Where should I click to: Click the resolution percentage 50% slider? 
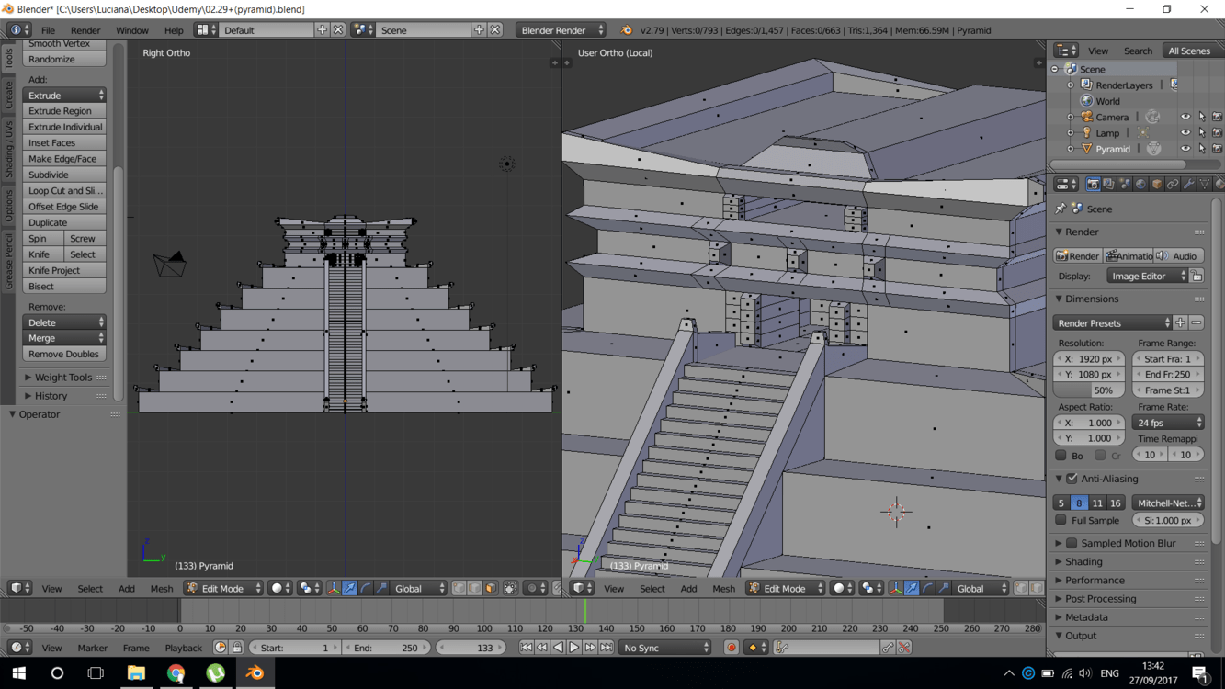pos(1089,390)
